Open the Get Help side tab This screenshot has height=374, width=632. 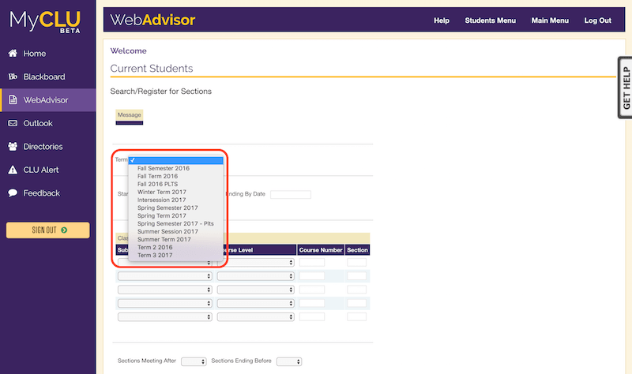[x=625, y=88]
